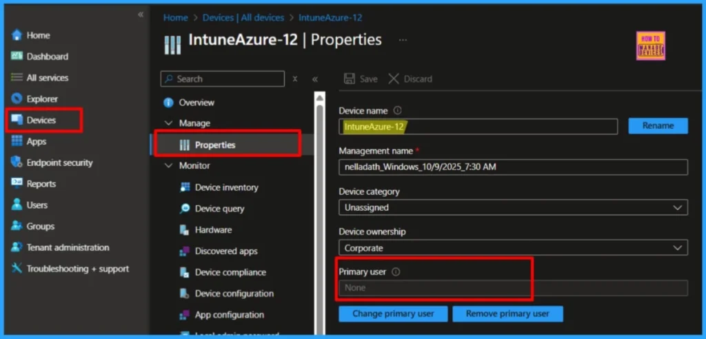Screen dimensions: 706x339
Task: Open Tenant administration in sidebar
Action: click(68, 247)
